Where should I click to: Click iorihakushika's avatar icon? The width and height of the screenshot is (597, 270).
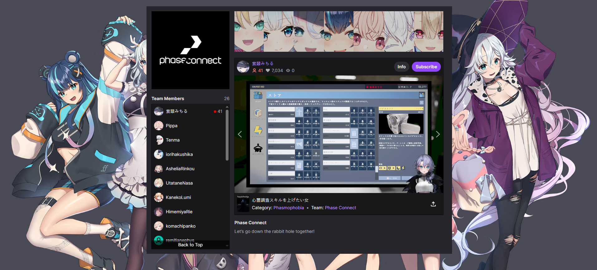pos(159,154)
